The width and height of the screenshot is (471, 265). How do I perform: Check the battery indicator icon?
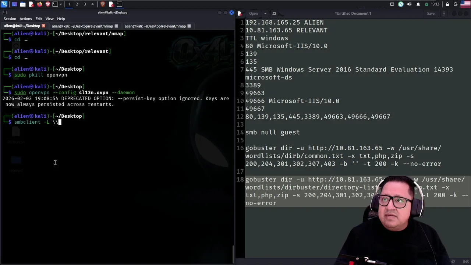tap(426, 4)
